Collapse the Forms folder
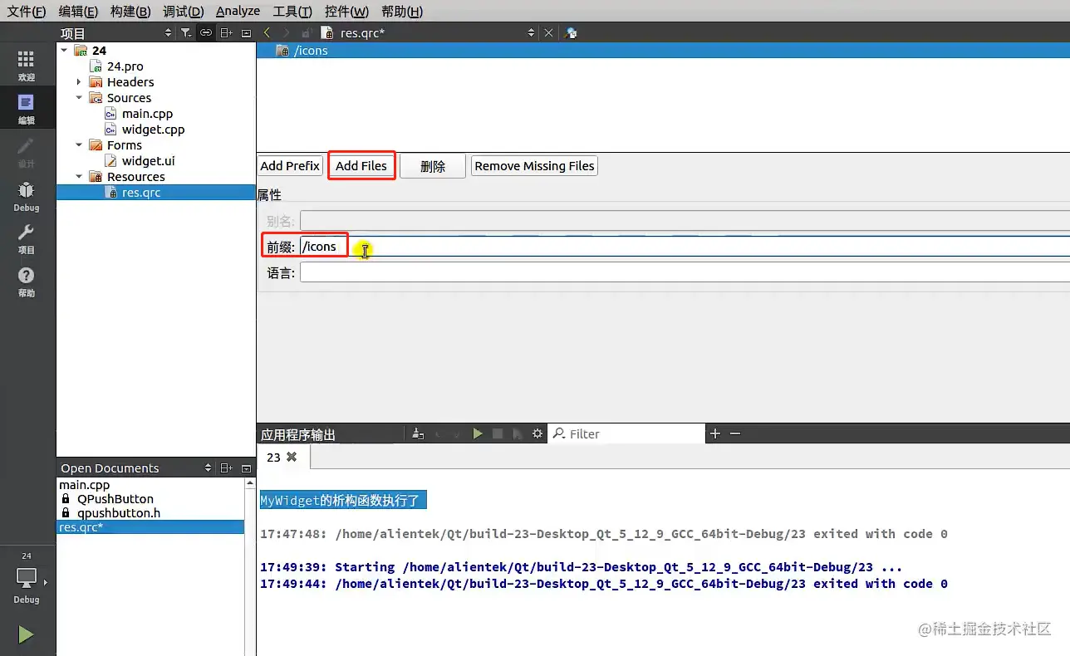This screenshot has width=1070, height=656. point(80,145)
